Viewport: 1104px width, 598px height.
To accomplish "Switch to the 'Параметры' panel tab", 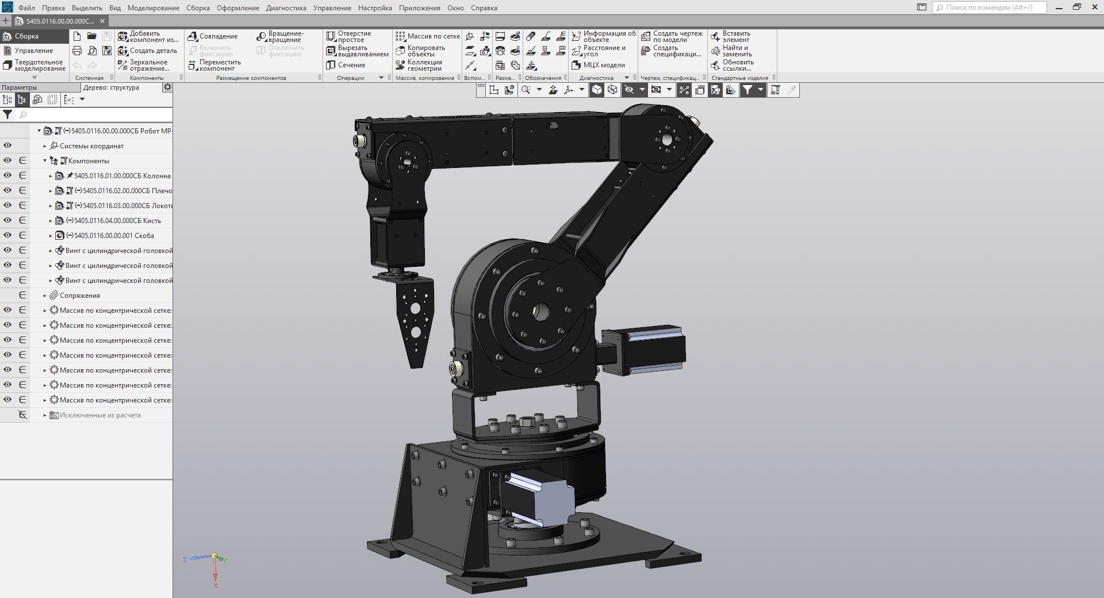I will click(20, 87).
